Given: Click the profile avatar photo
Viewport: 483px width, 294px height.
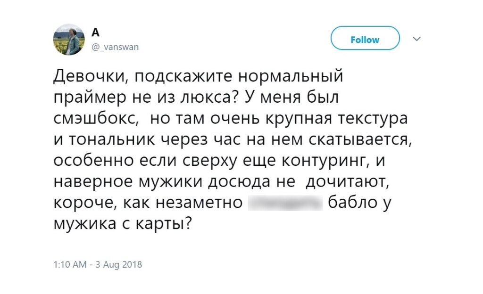Looking at the screenshot, I should pos(68,40).
